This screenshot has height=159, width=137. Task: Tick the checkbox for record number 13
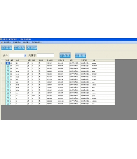point(8,71)
